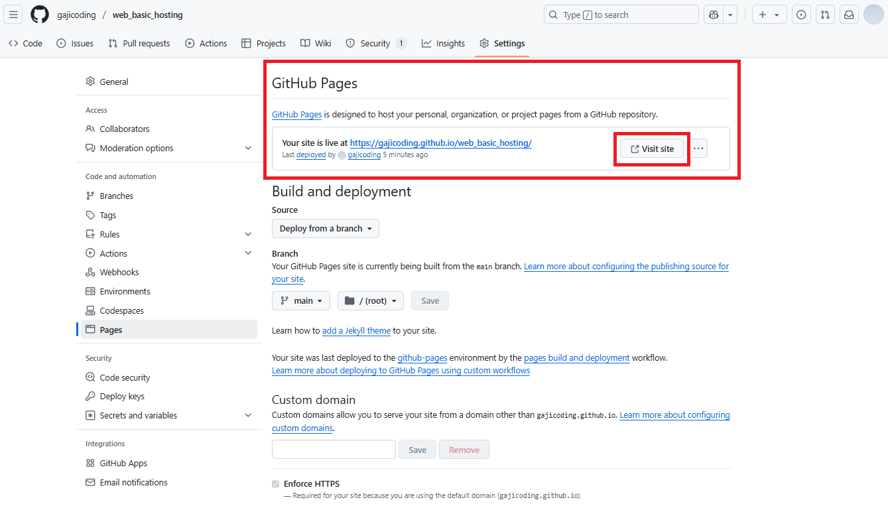Click the Visit site button
Screen dimensions: 888x508
click(652, 149)
